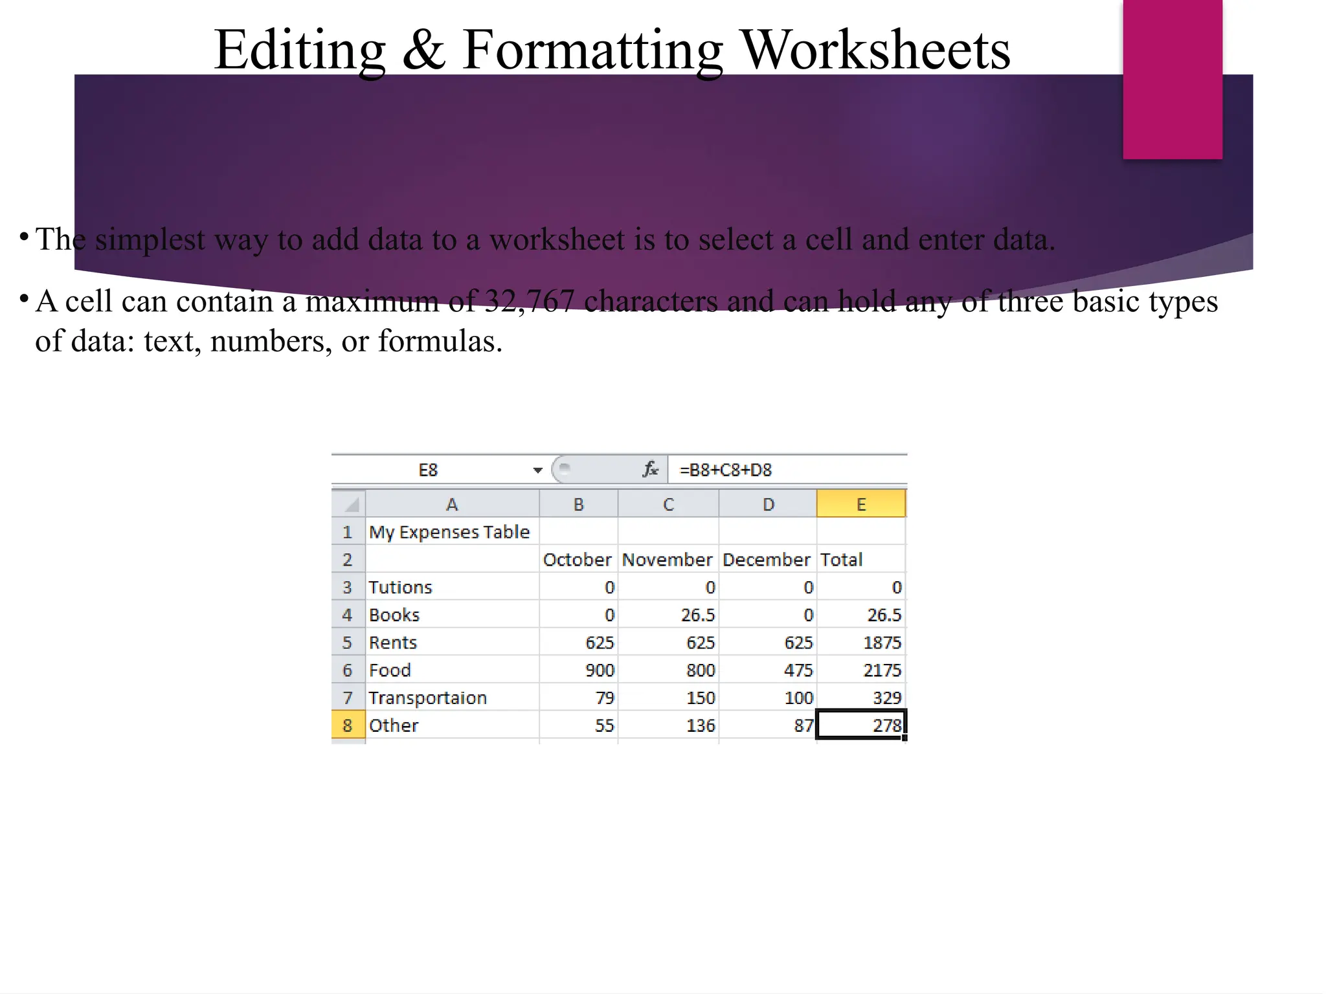
Task: Click the round formula bar expand button
Action: (564, 468)
